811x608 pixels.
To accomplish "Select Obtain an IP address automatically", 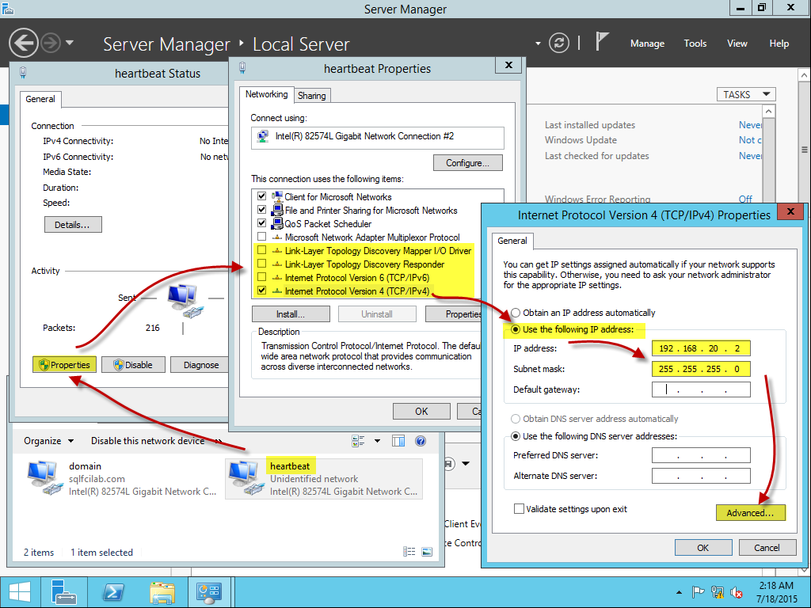I will [x=516, y=313].
